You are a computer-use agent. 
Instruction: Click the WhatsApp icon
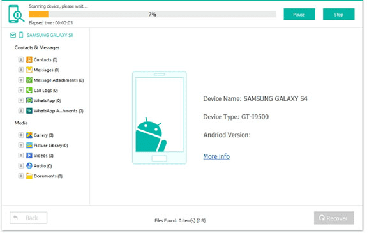point(29,100)
